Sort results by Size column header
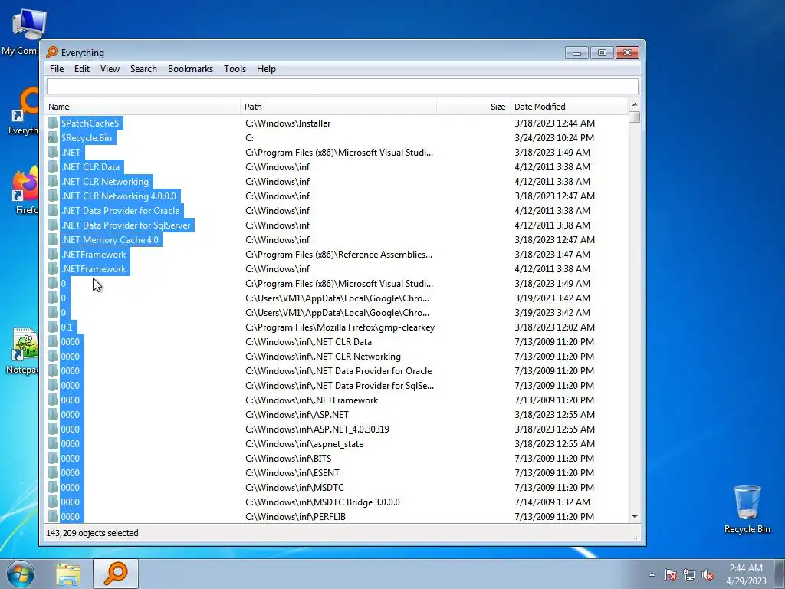The width and height of the screenshot is (785, 589). pos(473,107)
